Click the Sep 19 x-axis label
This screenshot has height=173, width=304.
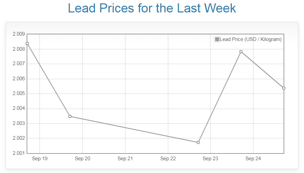coord(40,159)
